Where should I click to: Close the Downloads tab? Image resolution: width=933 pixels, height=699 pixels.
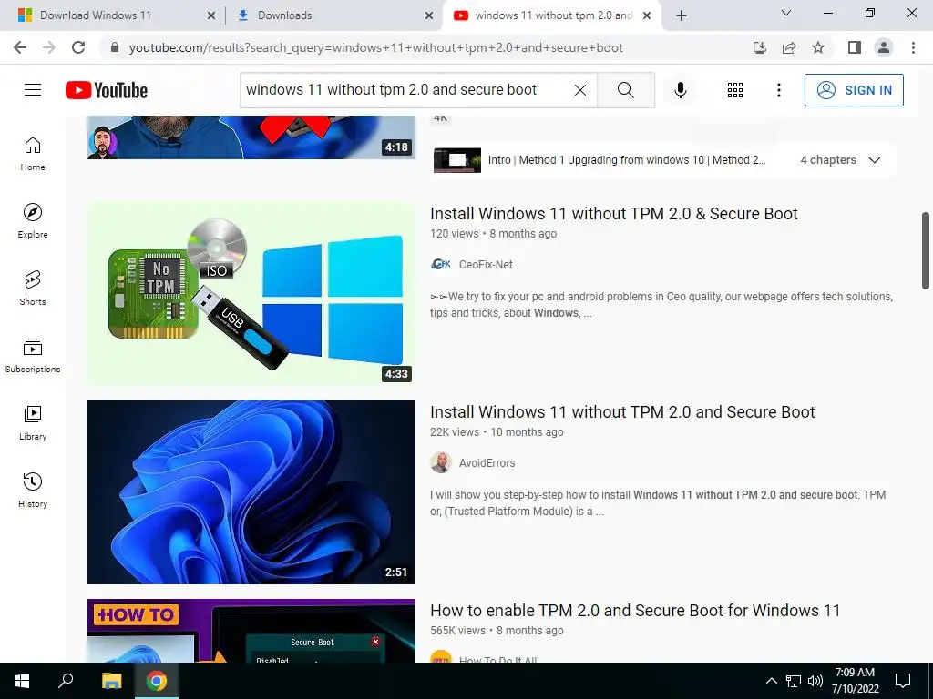[429, 16]
